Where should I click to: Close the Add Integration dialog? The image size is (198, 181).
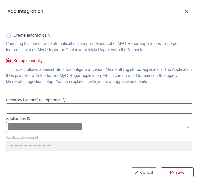click(186, 11)
